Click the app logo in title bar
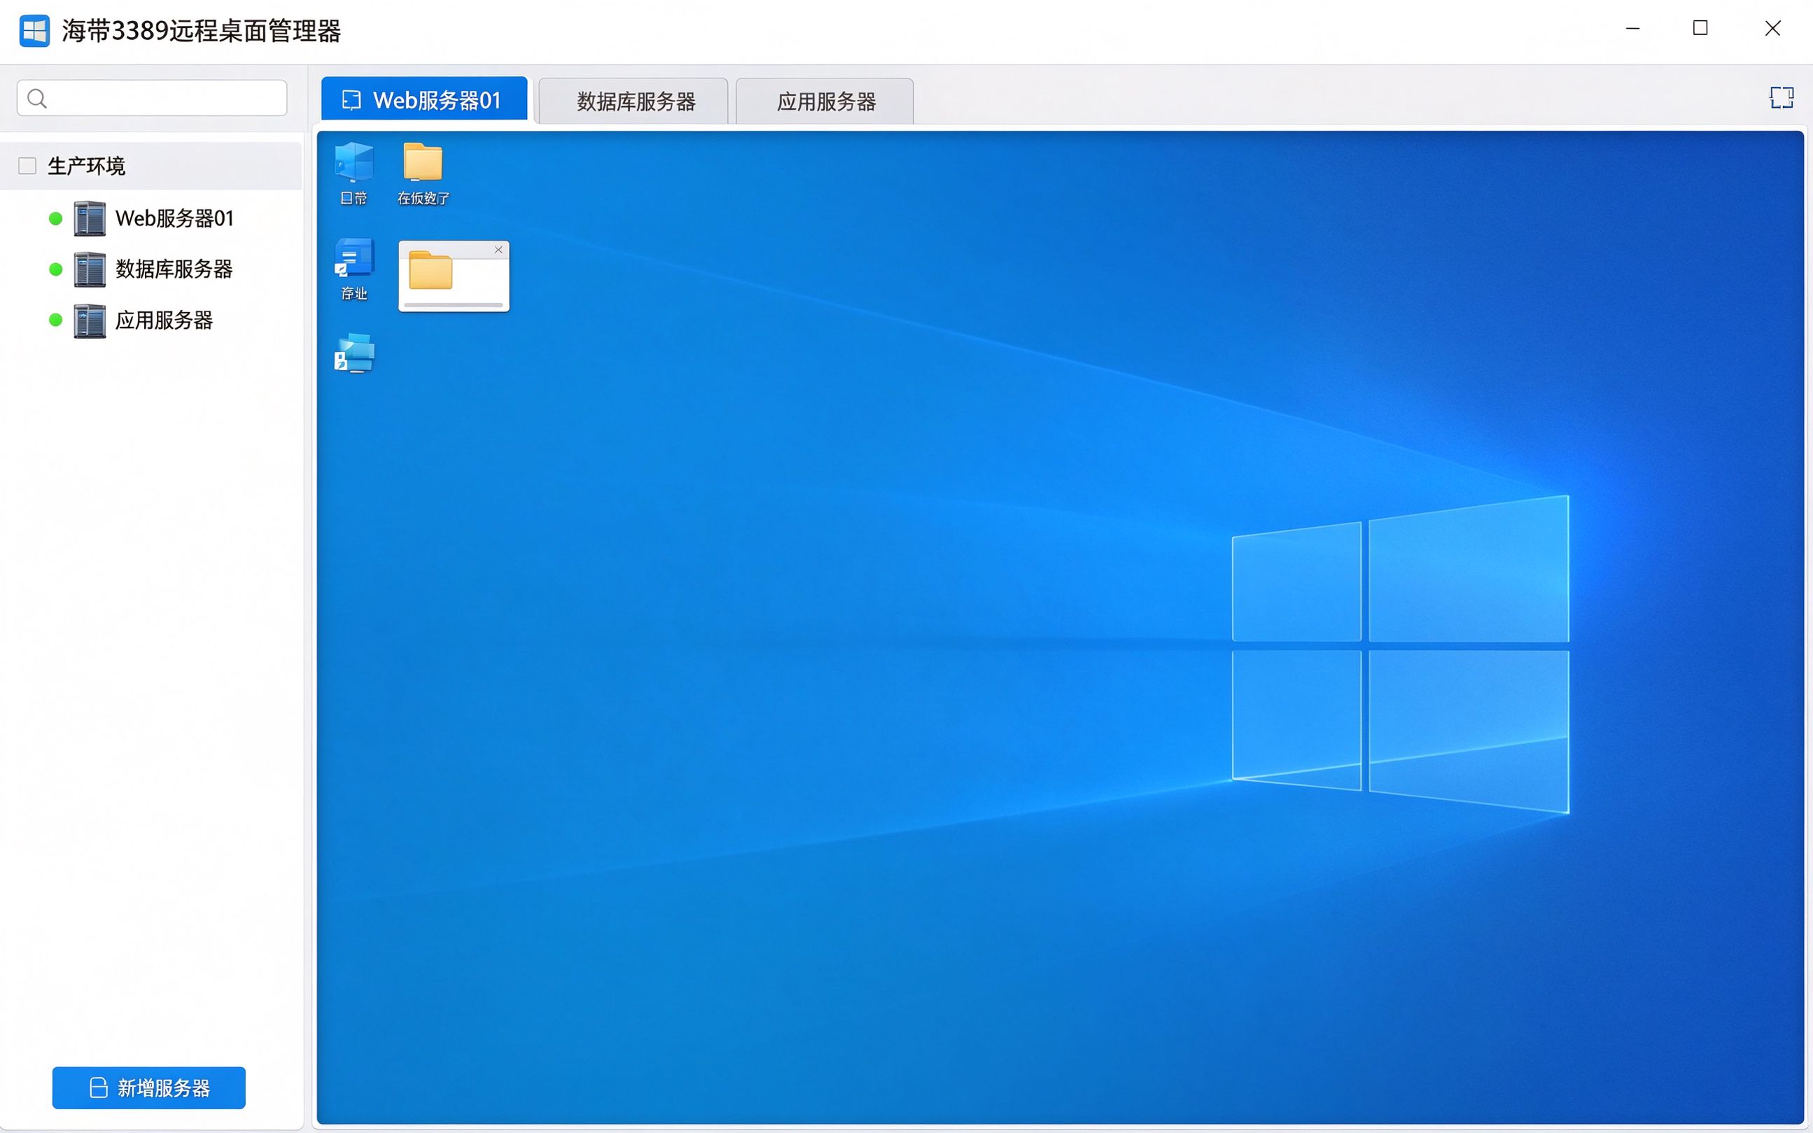Screen dimensions: 1813x1133 [34, 31]
